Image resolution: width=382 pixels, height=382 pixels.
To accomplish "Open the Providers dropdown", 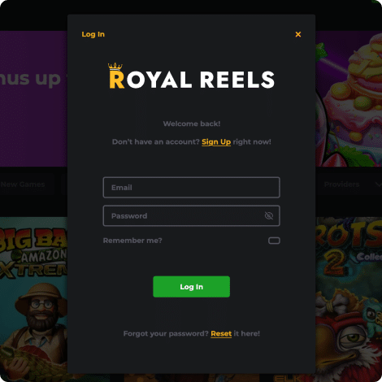I will coord(341,184).
